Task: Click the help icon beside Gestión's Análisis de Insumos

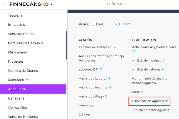Action: click(110, 88)
